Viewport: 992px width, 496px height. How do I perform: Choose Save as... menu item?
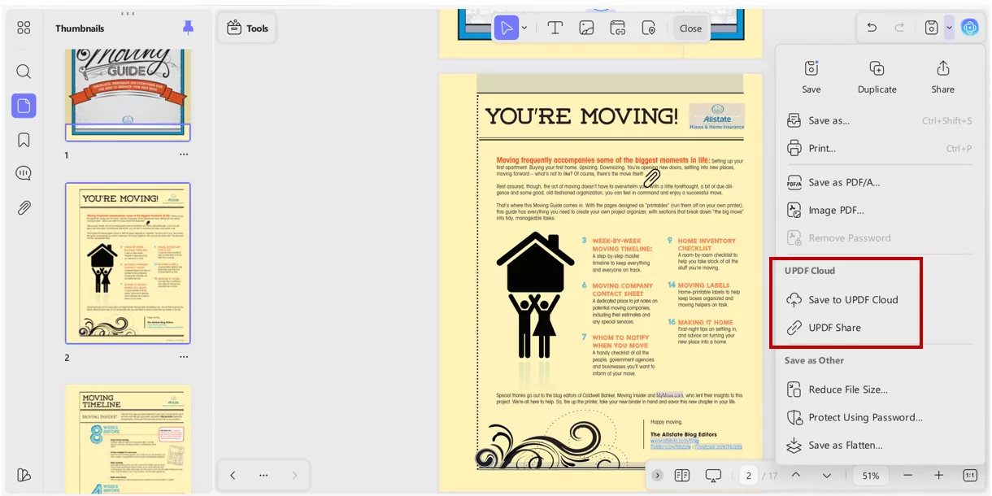click(880, 120)
